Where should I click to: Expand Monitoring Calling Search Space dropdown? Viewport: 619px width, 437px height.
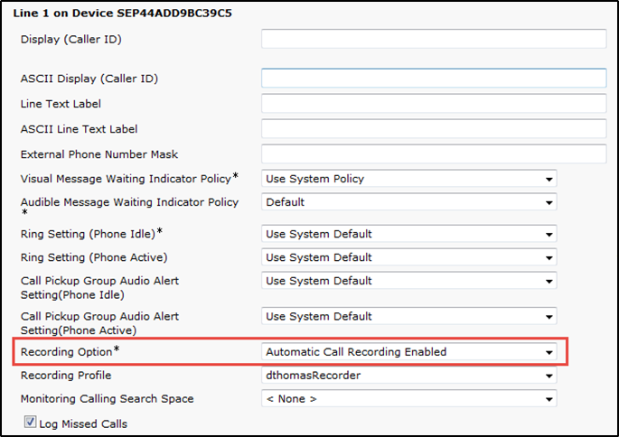click(409, 399)
